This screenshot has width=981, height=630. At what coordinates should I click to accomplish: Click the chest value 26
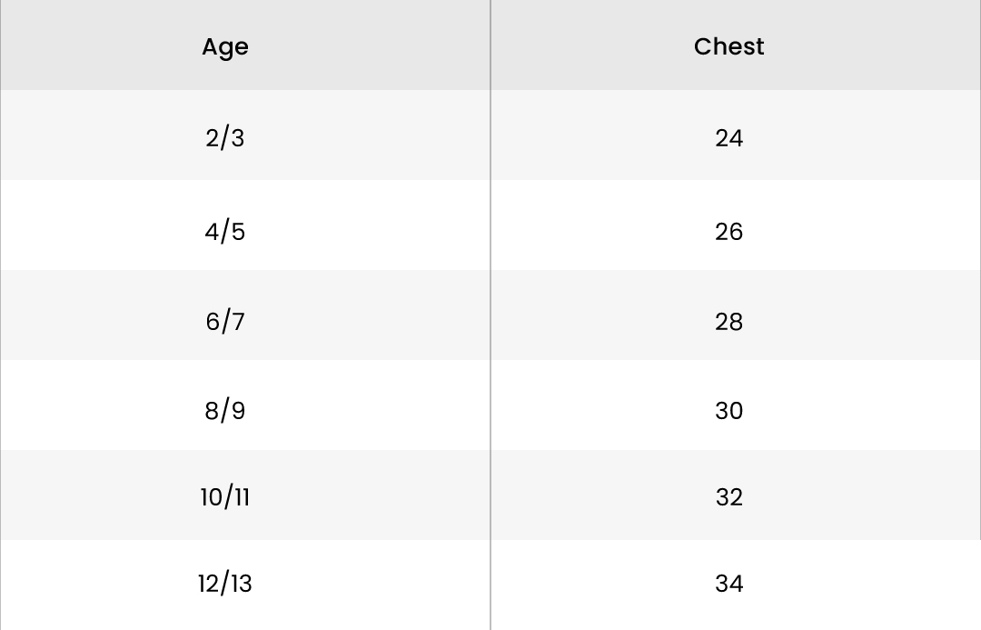728,232
